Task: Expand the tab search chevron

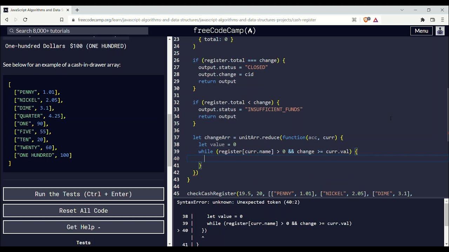Action: coord(402,10)
